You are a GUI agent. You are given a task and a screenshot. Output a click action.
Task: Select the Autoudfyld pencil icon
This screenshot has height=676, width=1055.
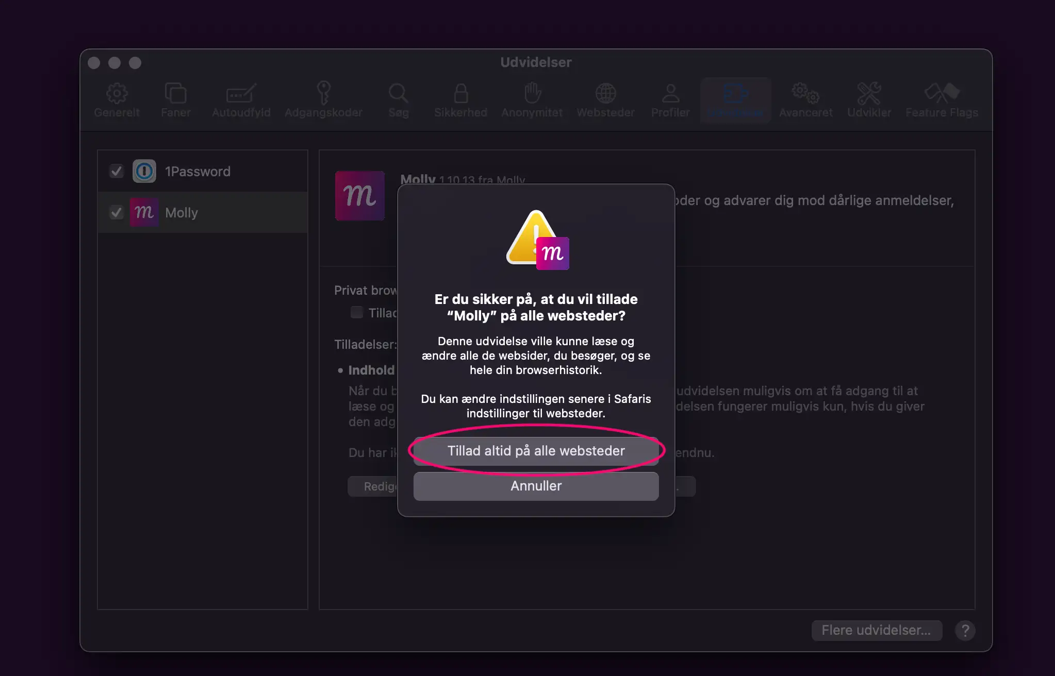coord(241,94)
